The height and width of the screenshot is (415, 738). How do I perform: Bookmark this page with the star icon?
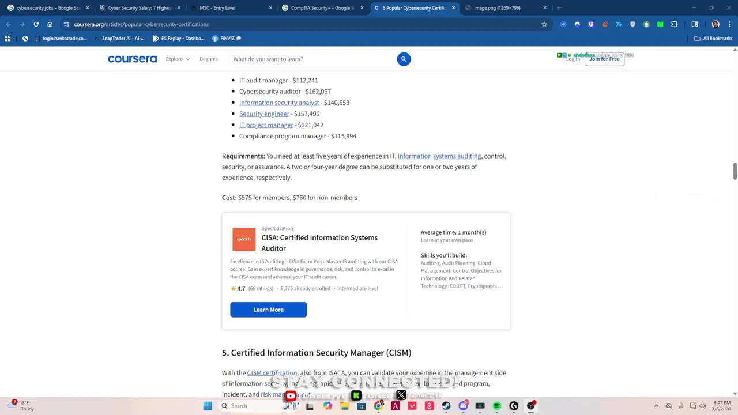[544, 24]
